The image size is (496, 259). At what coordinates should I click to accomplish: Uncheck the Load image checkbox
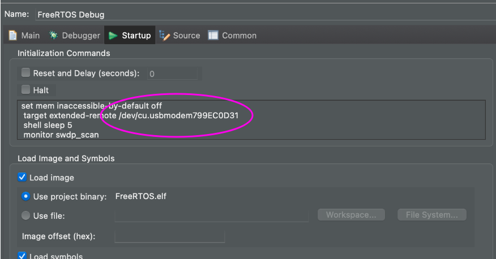[x=22, y=177]
